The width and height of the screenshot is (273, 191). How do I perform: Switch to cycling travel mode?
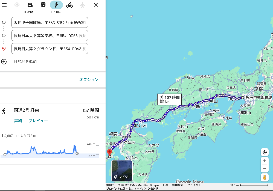[69, 5]
